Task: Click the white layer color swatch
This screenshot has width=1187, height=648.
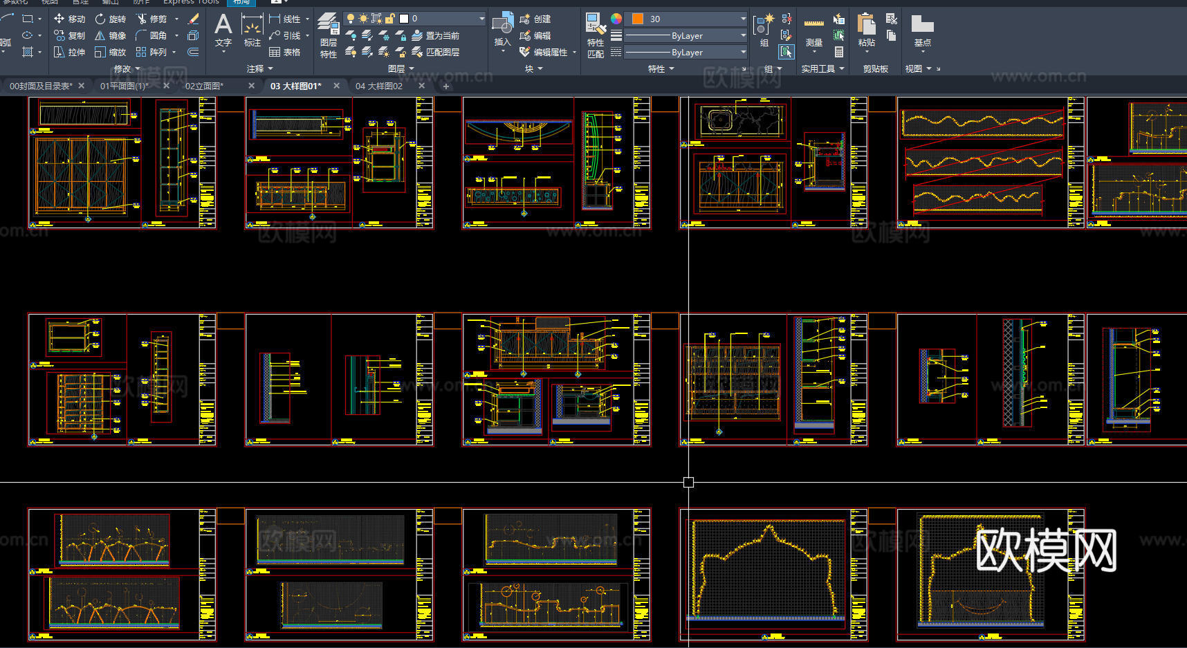Action: point(404,19)
